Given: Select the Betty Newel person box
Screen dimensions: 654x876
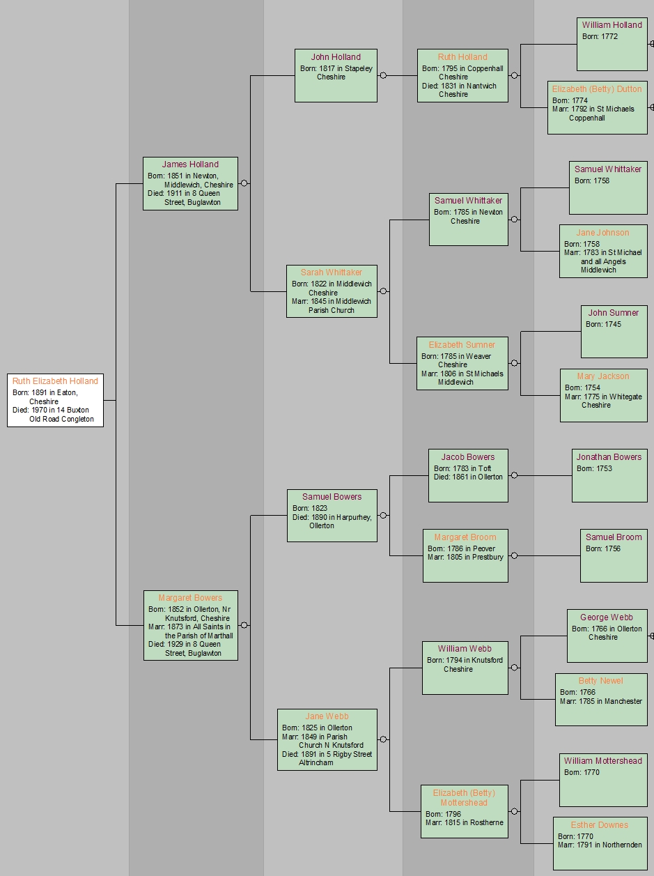Looking at the screenshot, I should (600, 699).
